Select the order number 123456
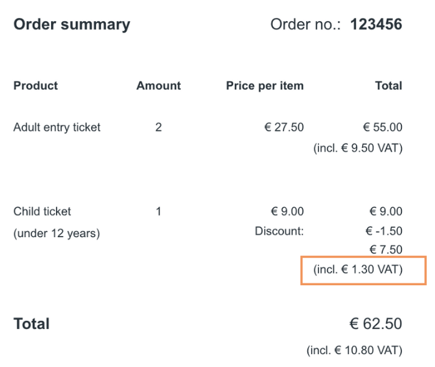This screenshot has width=435, height=367. pos(376,25)
